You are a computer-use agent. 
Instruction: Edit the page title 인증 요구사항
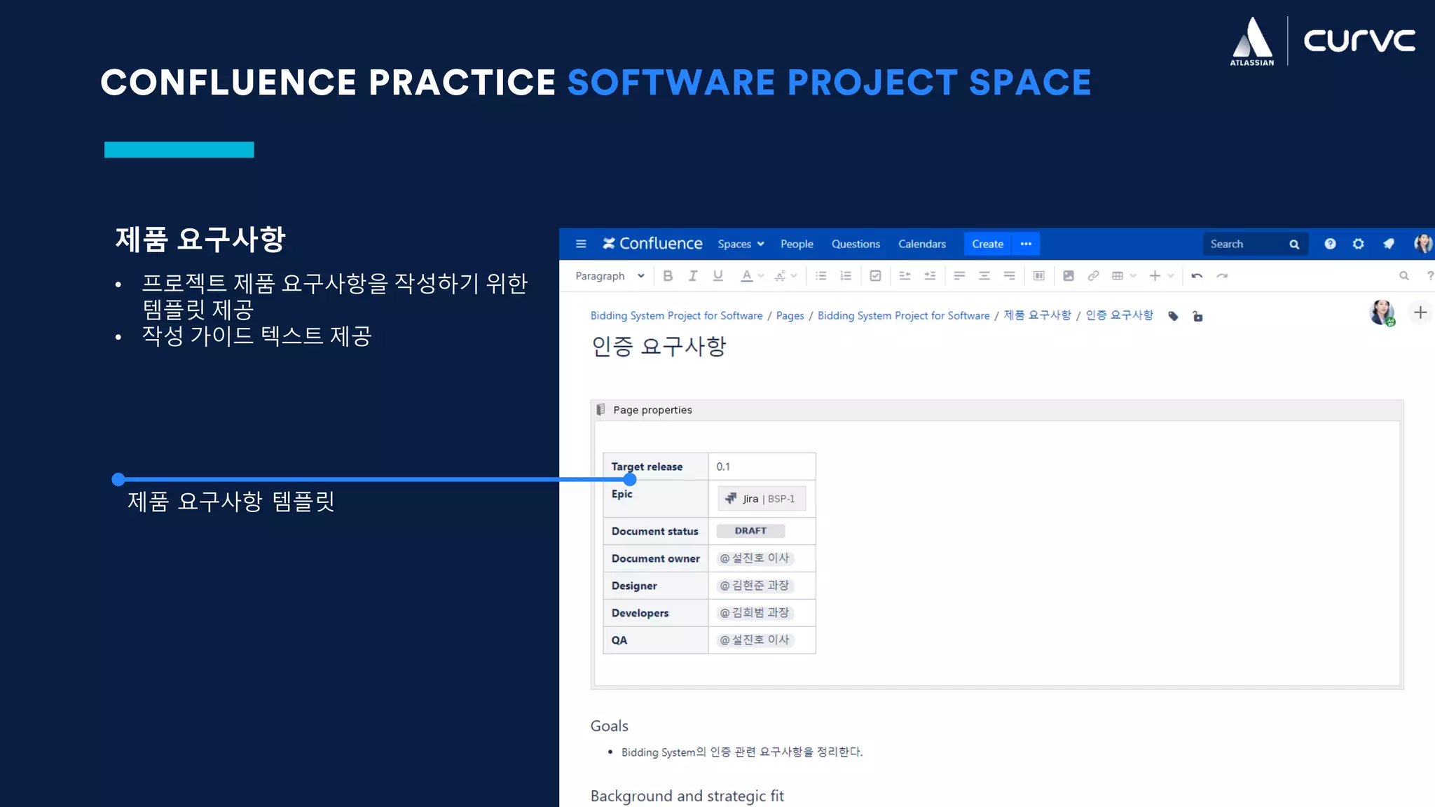[659, 347]
